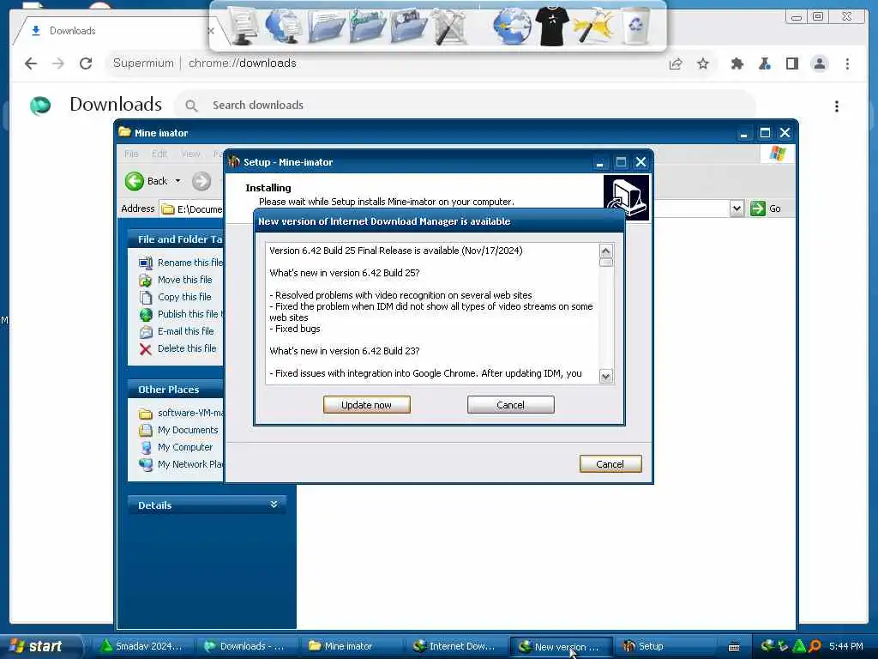Image resolution: width=878 pixels, height=659 pixels.
Task: Click the Search downloads field
Action: 465,106
